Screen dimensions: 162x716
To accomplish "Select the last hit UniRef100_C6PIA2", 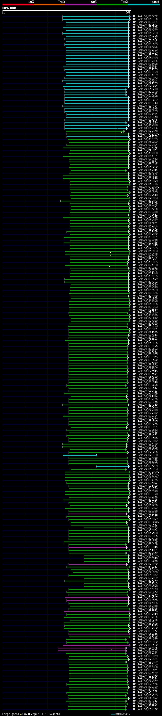I will pos(145,709).
